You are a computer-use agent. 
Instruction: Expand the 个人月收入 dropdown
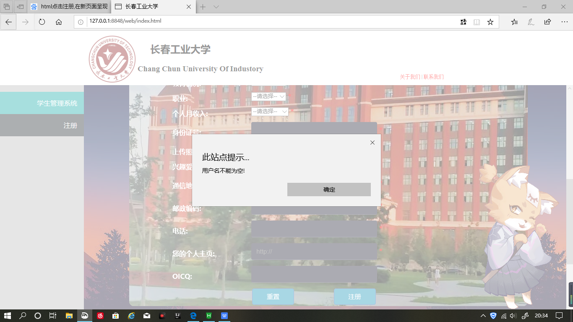pos(270,111)
